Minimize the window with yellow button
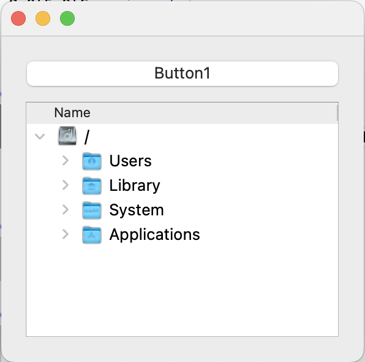 click(x=43, y=18)
